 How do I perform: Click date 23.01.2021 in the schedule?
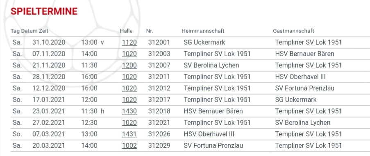[49, 111]
